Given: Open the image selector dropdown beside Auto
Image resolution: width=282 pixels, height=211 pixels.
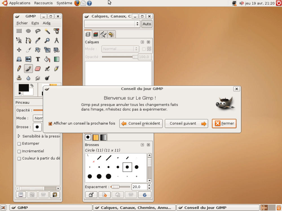Looking at the screenshot, I should click(112, 24).
